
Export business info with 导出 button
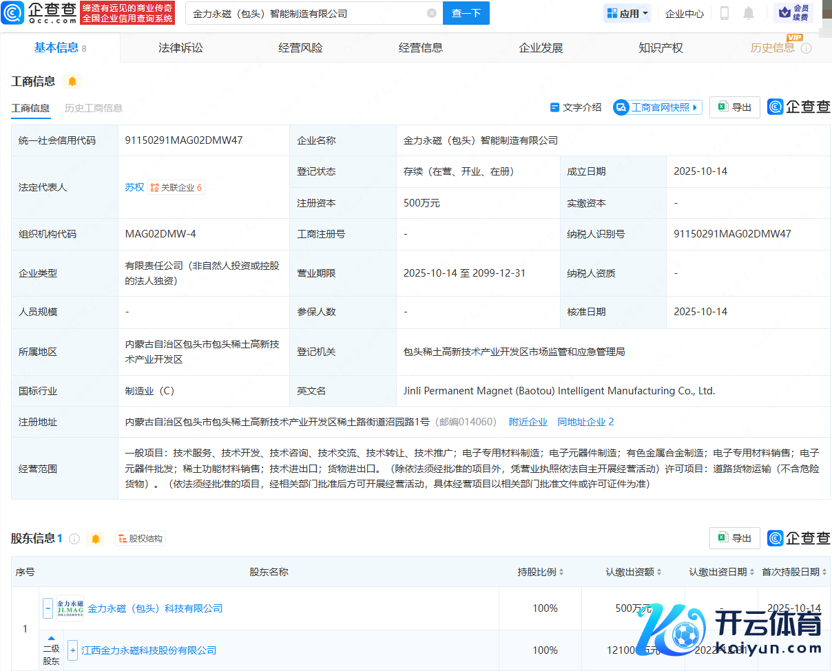[x=735, y=107]
